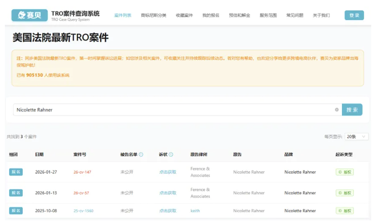Click the 搜索 search button

pyautogui.click(x=352, y=110)
